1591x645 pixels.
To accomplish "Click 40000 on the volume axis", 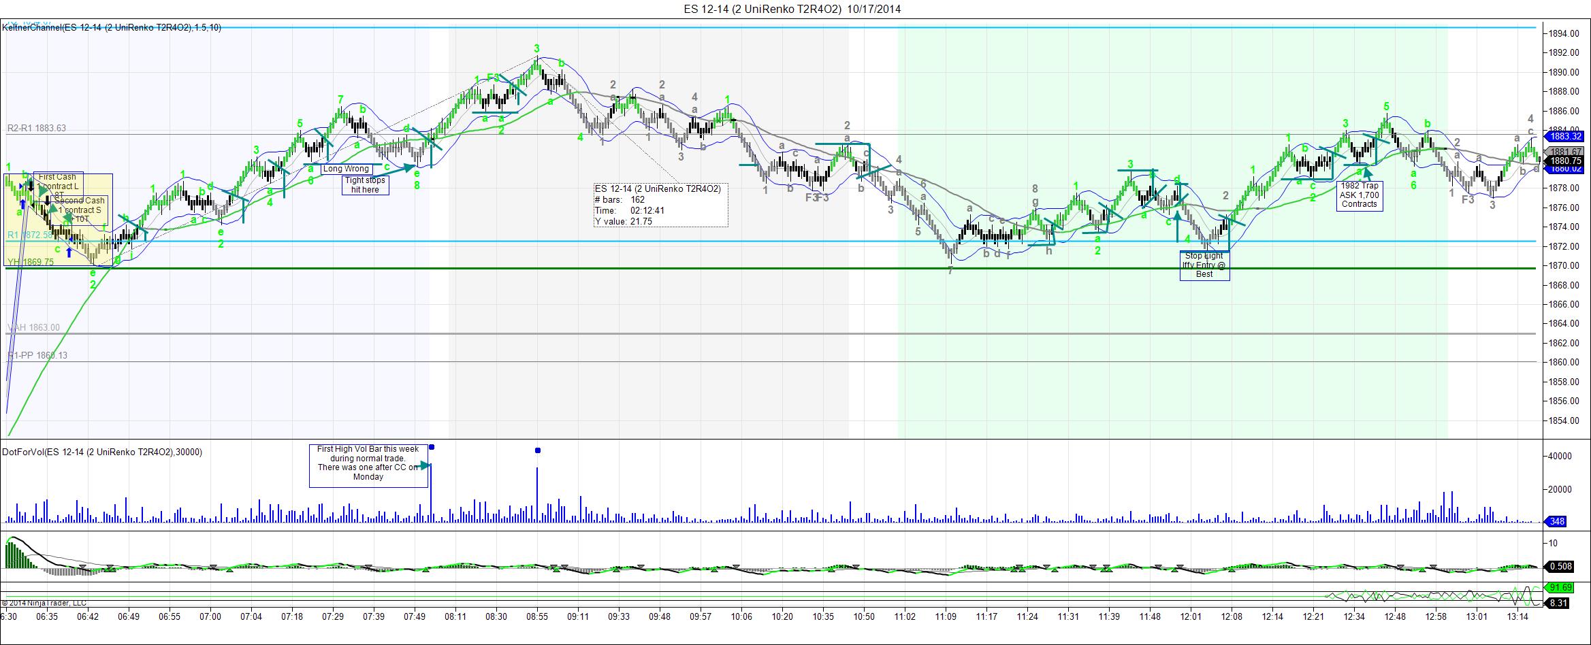I will 1559,457.
